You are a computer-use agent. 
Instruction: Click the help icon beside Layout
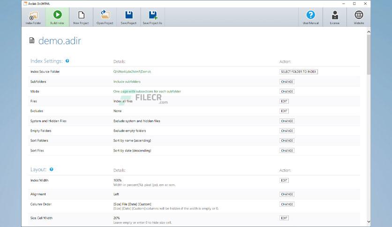coord(51,169)
